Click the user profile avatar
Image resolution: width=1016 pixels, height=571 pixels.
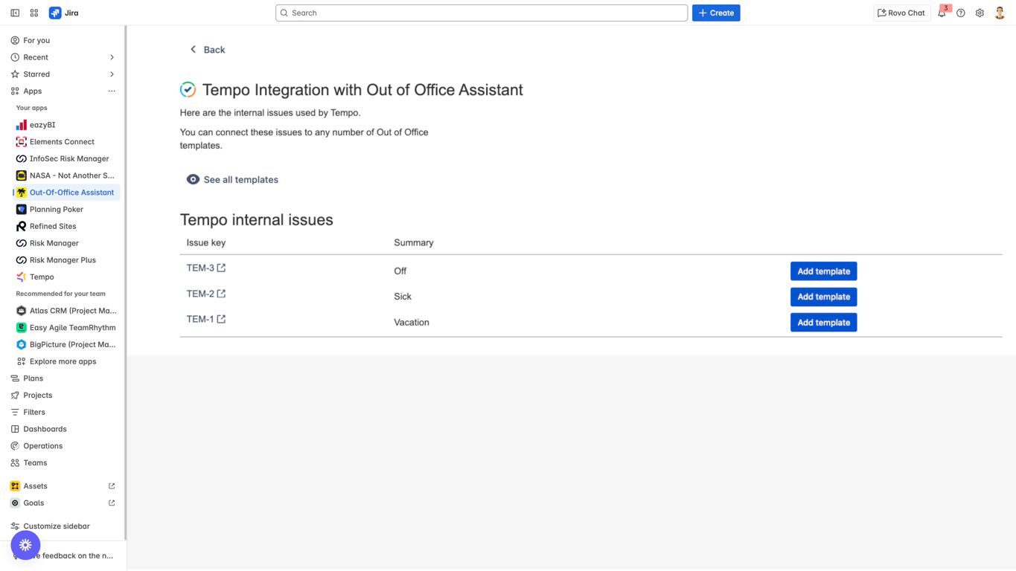point(1000,13)
